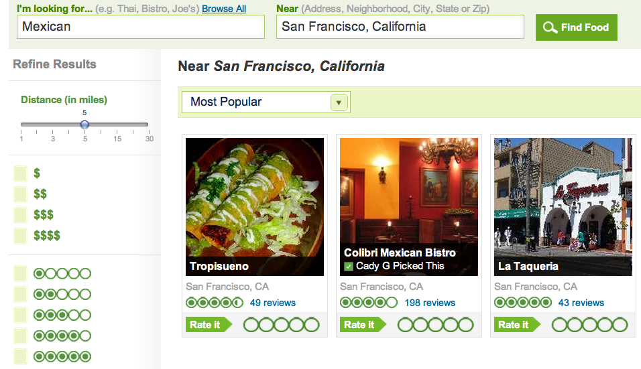Click the Browse All link
Screen dimensions: 641x369
224,9
